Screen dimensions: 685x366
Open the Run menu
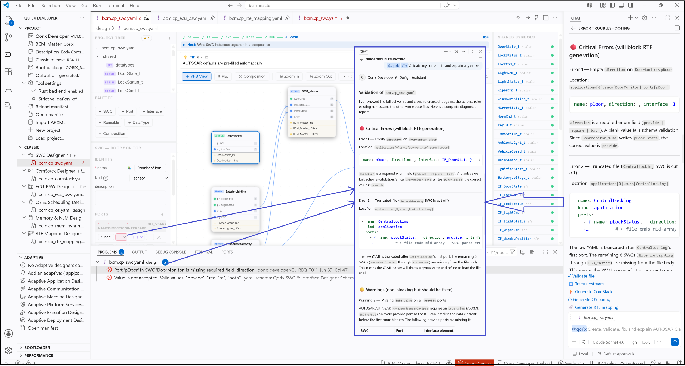[x=97, y=5]
